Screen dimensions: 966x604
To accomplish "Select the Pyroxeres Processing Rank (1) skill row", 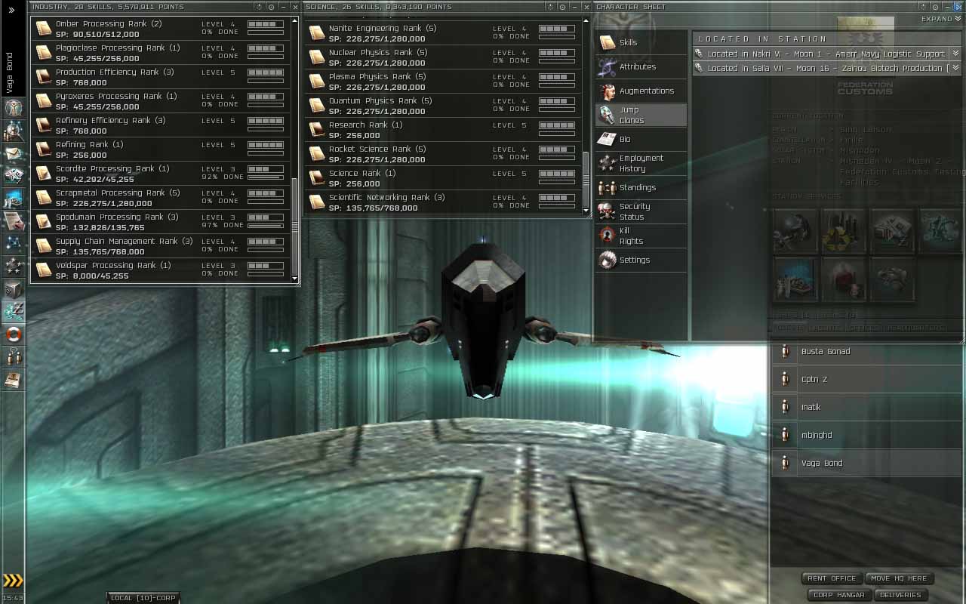I will click(161, 101).
